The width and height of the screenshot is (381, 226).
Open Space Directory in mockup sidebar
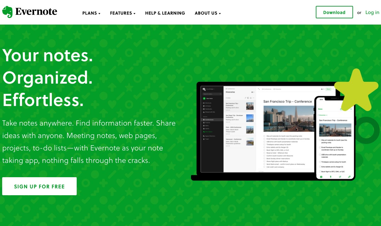click(x=209, y=136)
